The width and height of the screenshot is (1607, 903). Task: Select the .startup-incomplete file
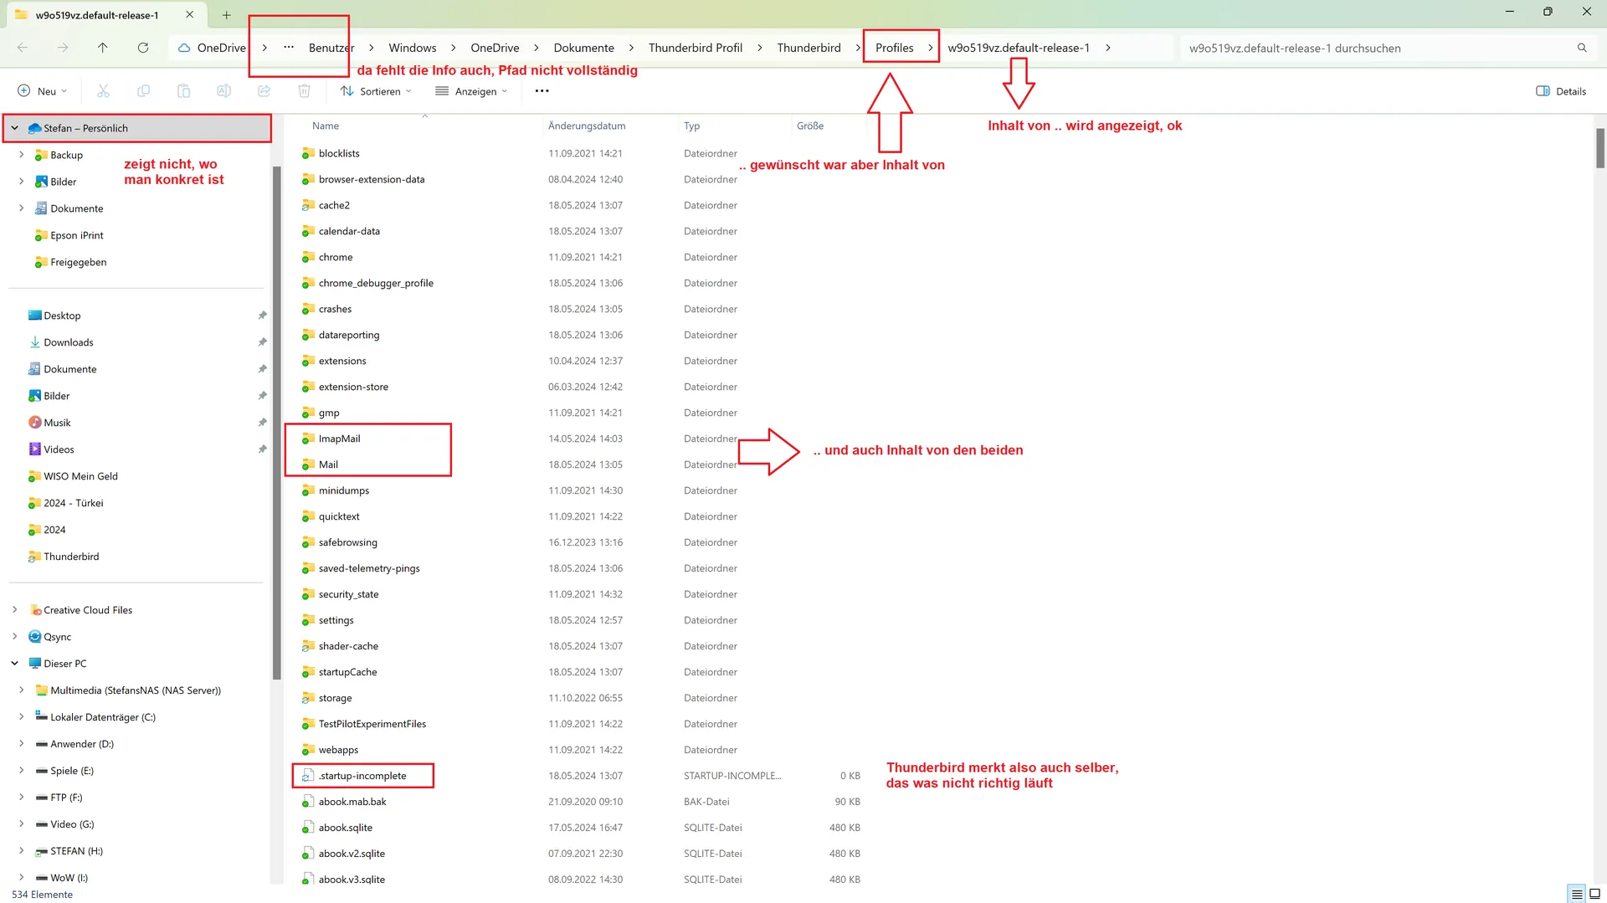click(362, 776)
